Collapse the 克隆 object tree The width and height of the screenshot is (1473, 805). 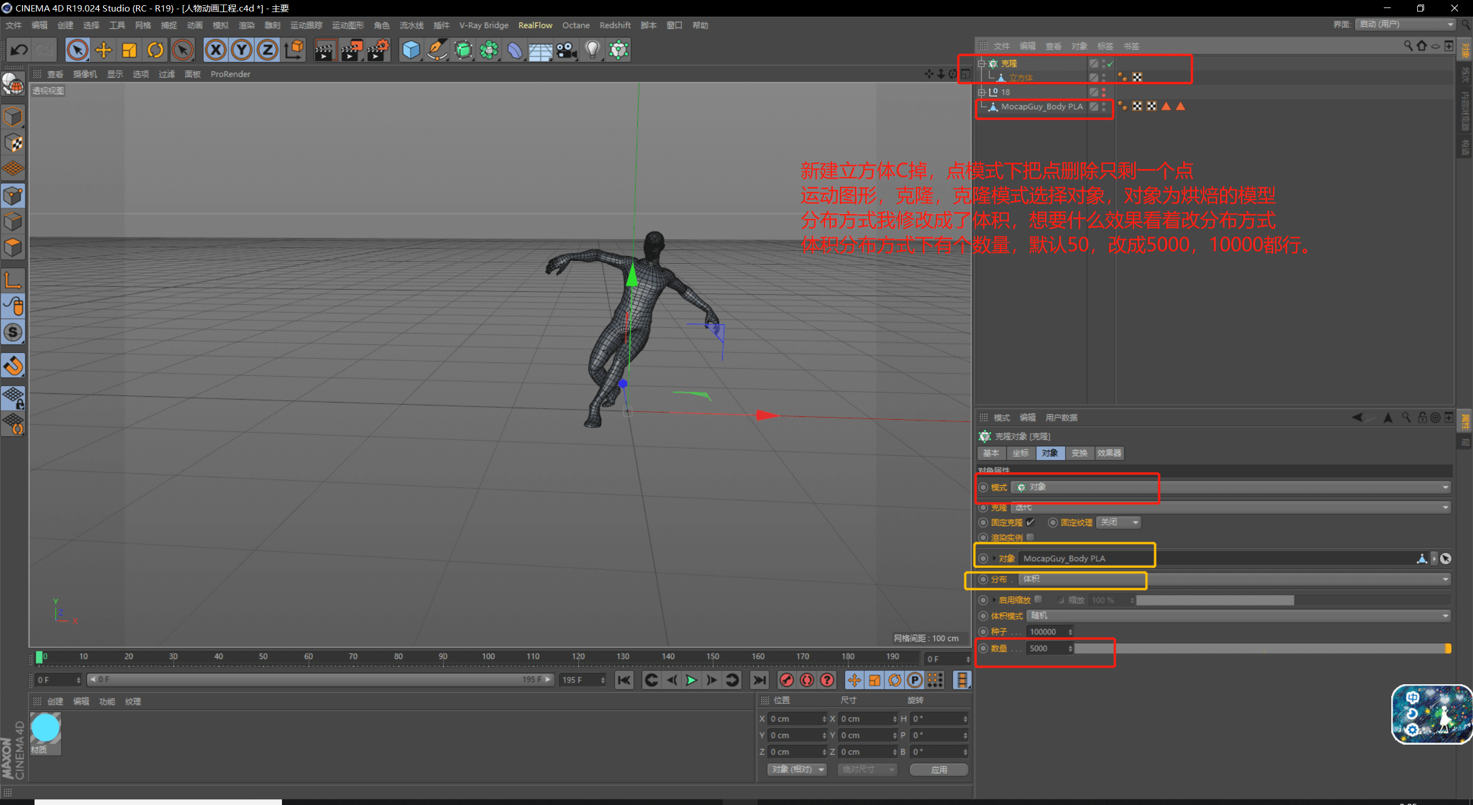(x=982, y=63)
